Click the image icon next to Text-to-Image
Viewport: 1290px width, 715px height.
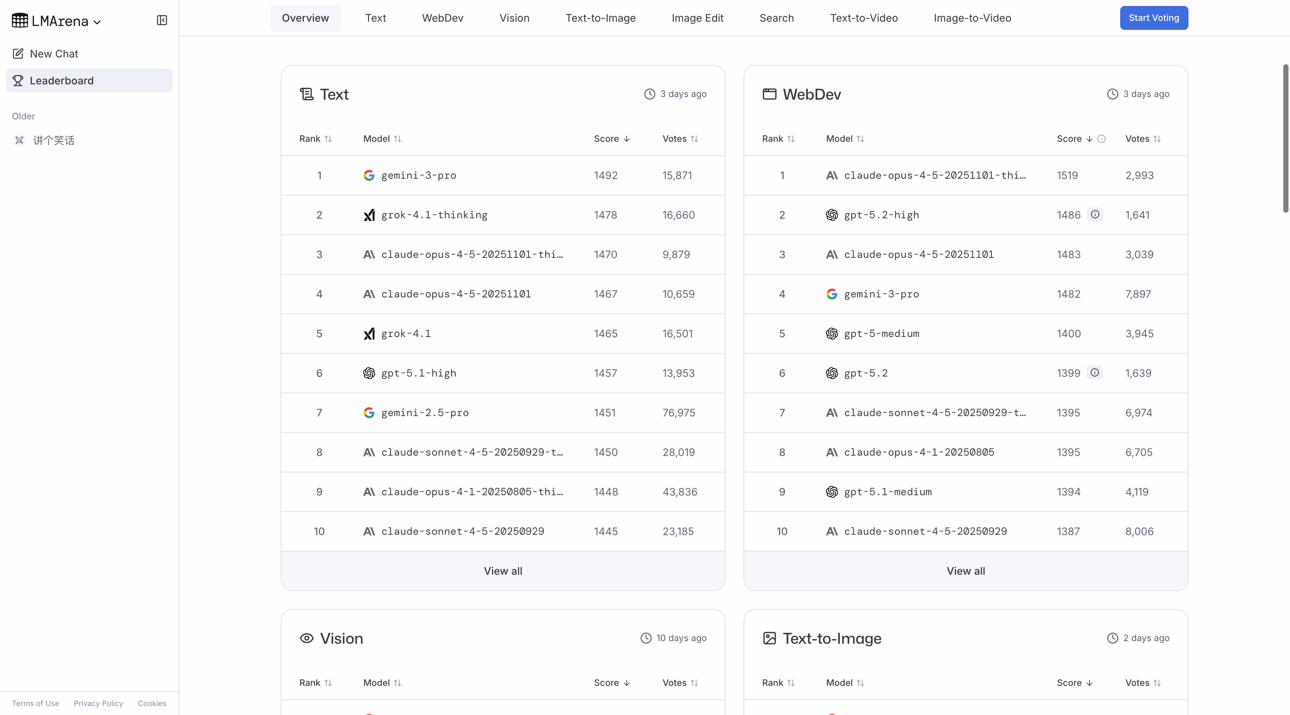pos(769,638)
